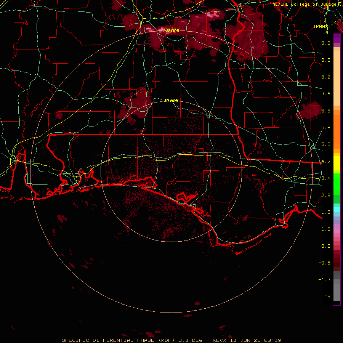Screen dimensions: 343x343
Task: Pick the pink band near 1.0
Action: click(x=337, y=231)
